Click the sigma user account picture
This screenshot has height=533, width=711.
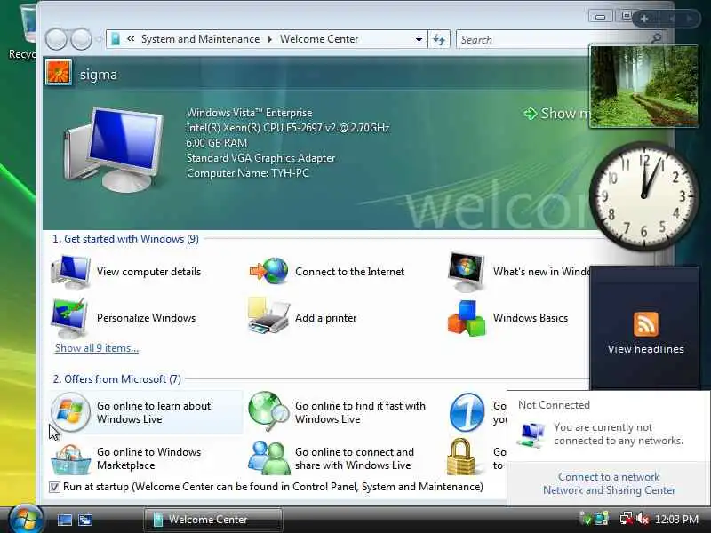(59, 72)
